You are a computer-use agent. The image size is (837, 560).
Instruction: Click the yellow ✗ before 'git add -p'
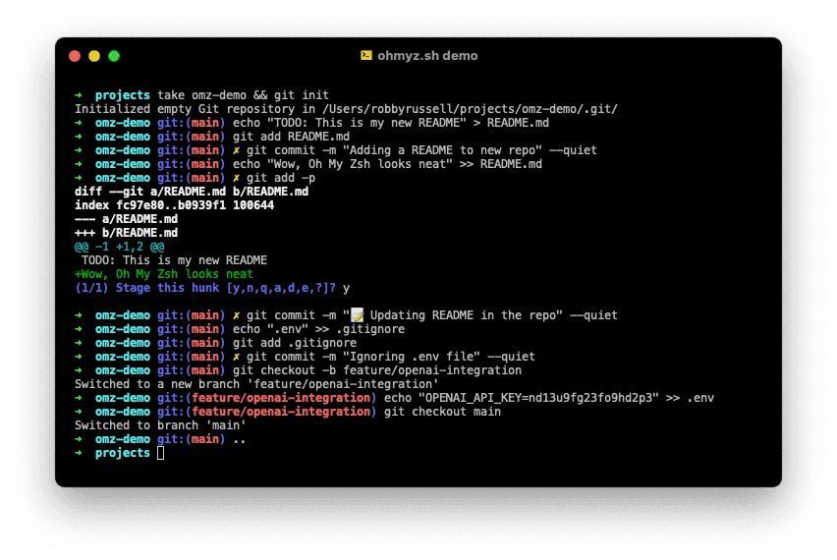click(236, 178)
